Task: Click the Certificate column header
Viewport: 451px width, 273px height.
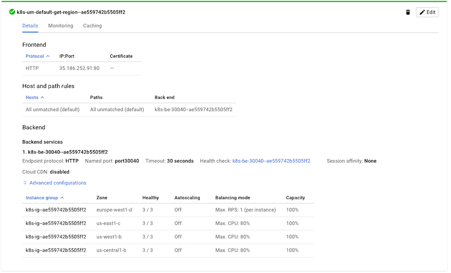Action: (121, 56)
